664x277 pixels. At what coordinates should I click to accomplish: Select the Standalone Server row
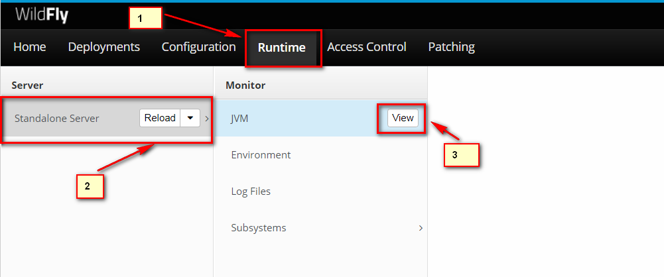(107, 119)
